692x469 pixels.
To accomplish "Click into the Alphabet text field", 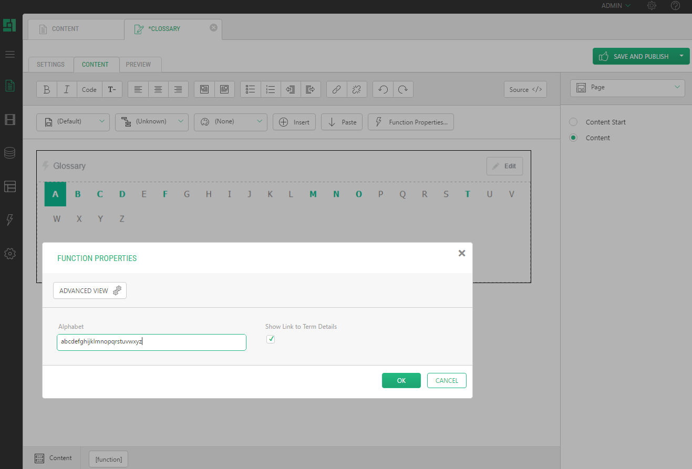I will pos(151,342).
